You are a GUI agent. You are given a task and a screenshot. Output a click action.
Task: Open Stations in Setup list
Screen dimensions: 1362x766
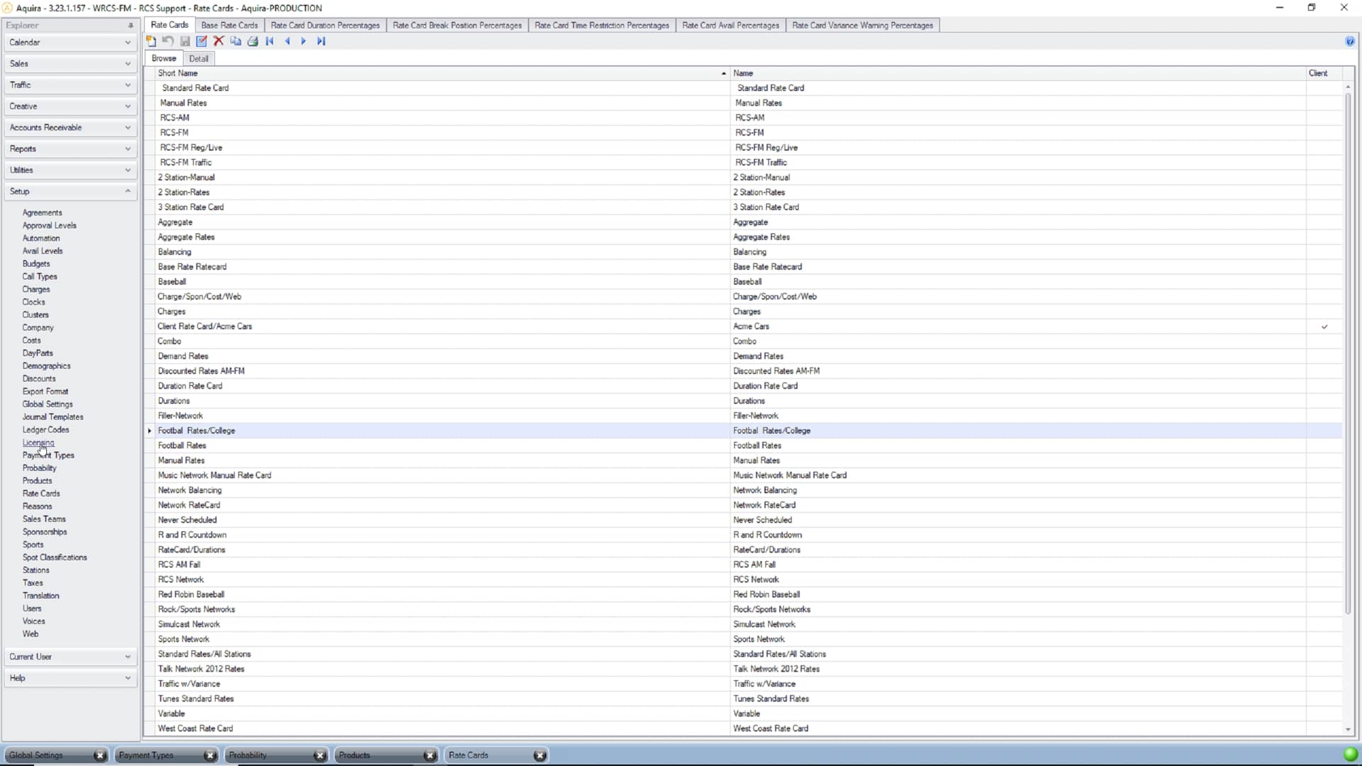click(x=35, y=570)
